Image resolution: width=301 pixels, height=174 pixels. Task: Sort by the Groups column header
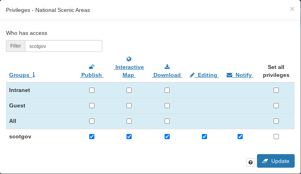tap(22, 75)
